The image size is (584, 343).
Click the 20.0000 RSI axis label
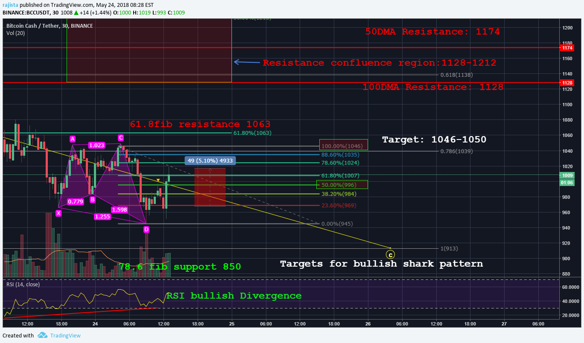point(571,315)
